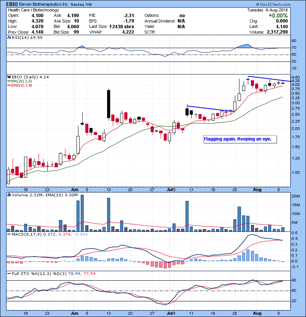306x317 pixels.
Task: Click the exchange label "Nasdaq GM"
Action: pyautogui.click(x=81, y=5)
